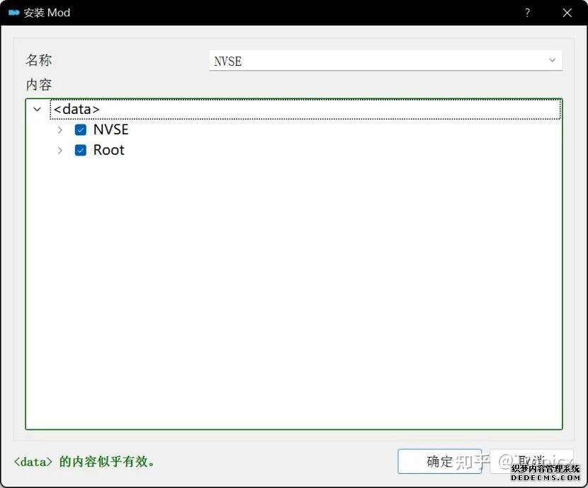This screenshot has width=588, height=488.
Task: Select the NVSE folder label in tree
Action: click(x=111, y=130)
